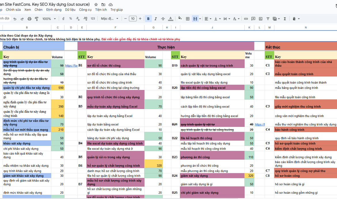Screen dimensions: 337x199
Task: Insert a link
Action: click(x=246, y=19)
